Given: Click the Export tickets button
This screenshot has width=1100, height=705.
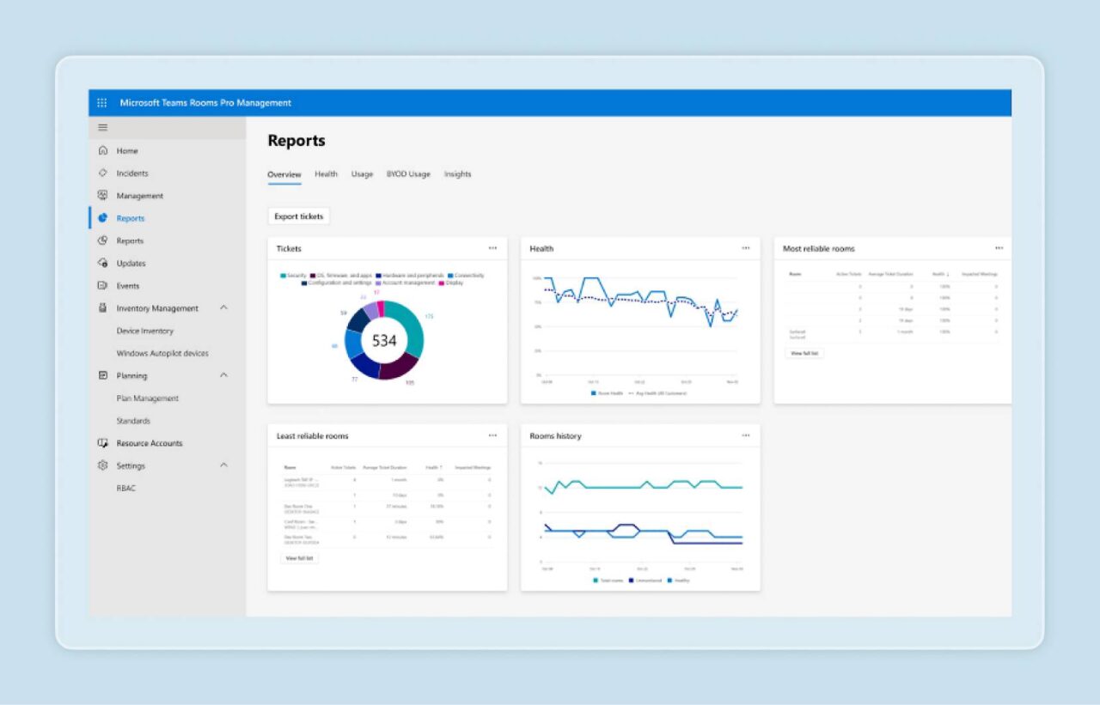Looking at the screenshot, I should (299, 216).
